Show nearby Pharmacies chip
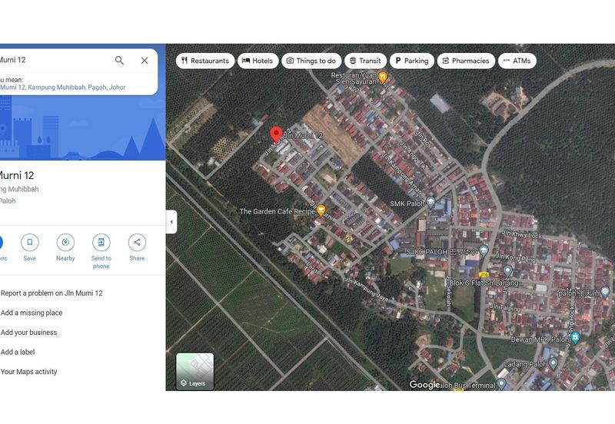This screenshot has height=424, width=615. [466, 61]
